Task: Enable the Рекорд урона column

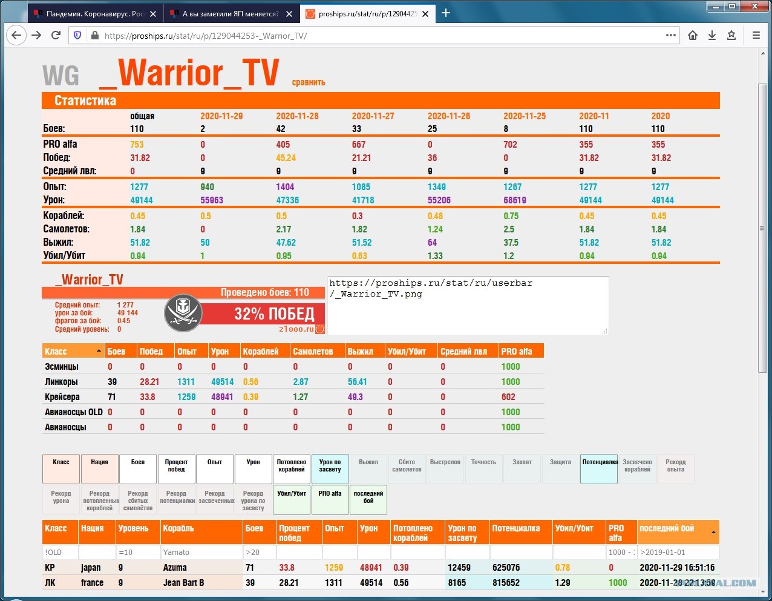Action: [x=61, y=501]
